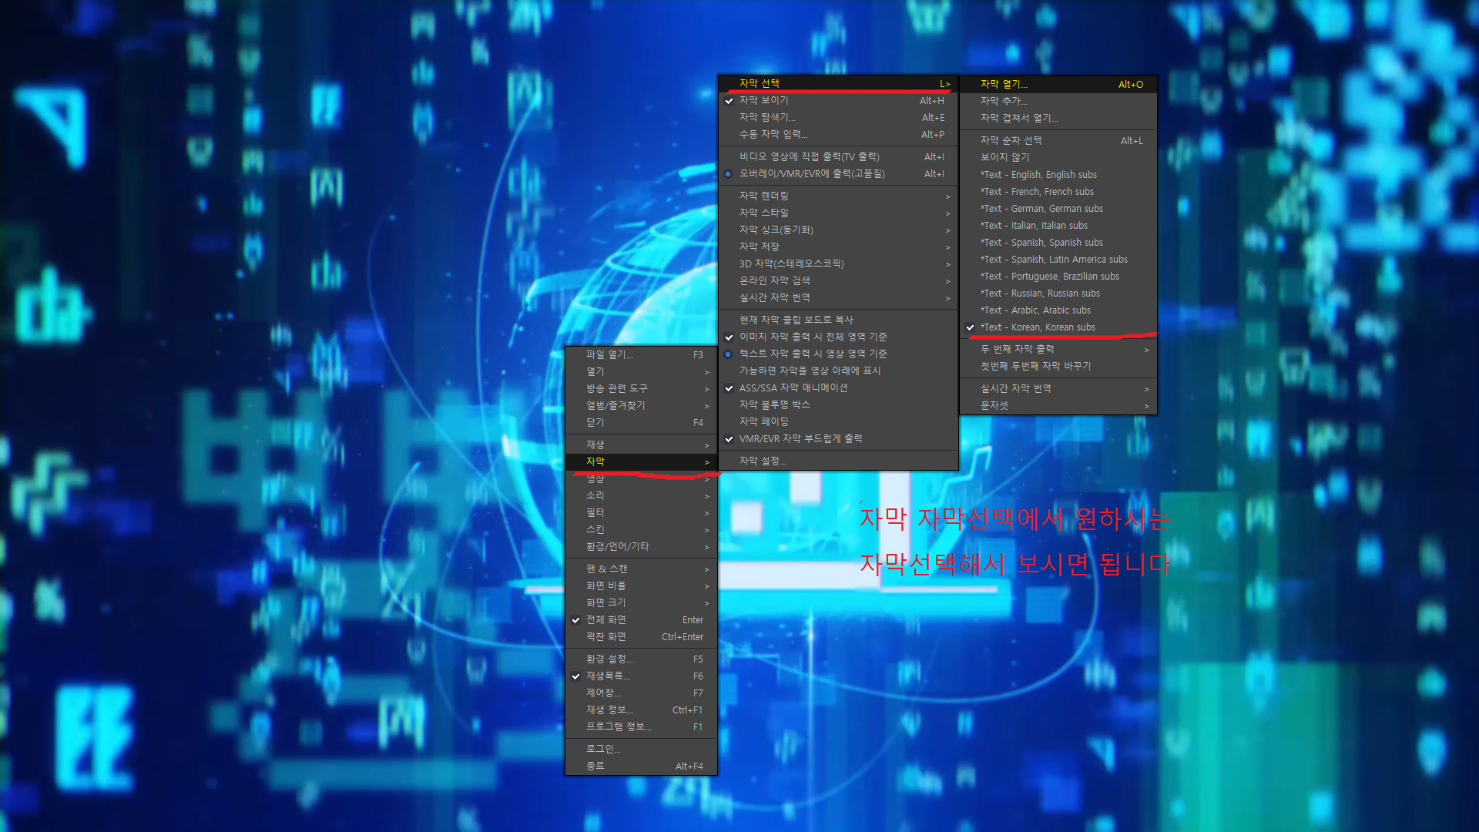The image size is (1479, 832).
Task: Open 환경 설정... menu item
Action: 609,659
